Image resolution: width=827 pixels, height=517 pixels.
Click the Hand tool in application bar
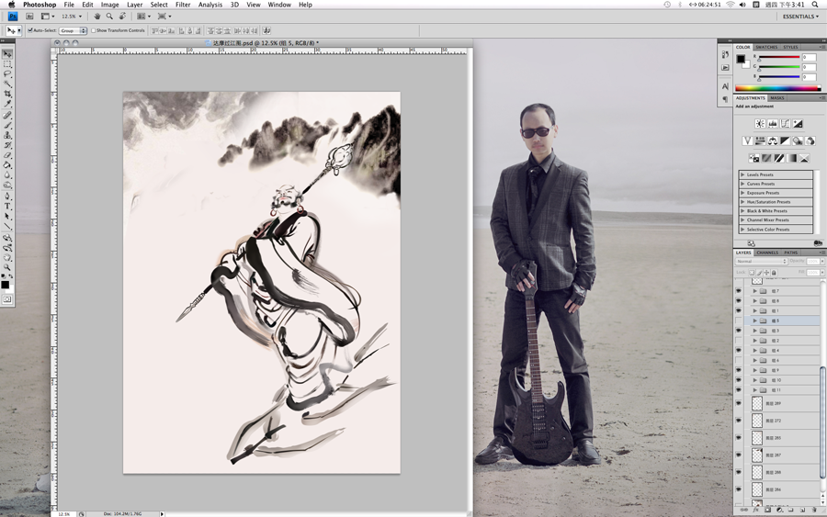[x=97, y=17]
